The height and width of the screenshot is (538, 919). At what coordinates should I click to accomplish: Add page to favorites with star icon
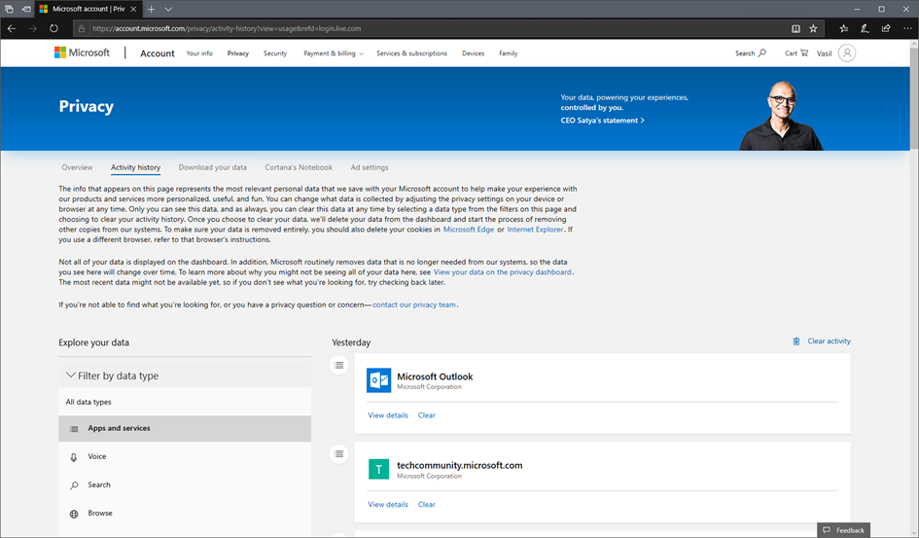(813, 28)
